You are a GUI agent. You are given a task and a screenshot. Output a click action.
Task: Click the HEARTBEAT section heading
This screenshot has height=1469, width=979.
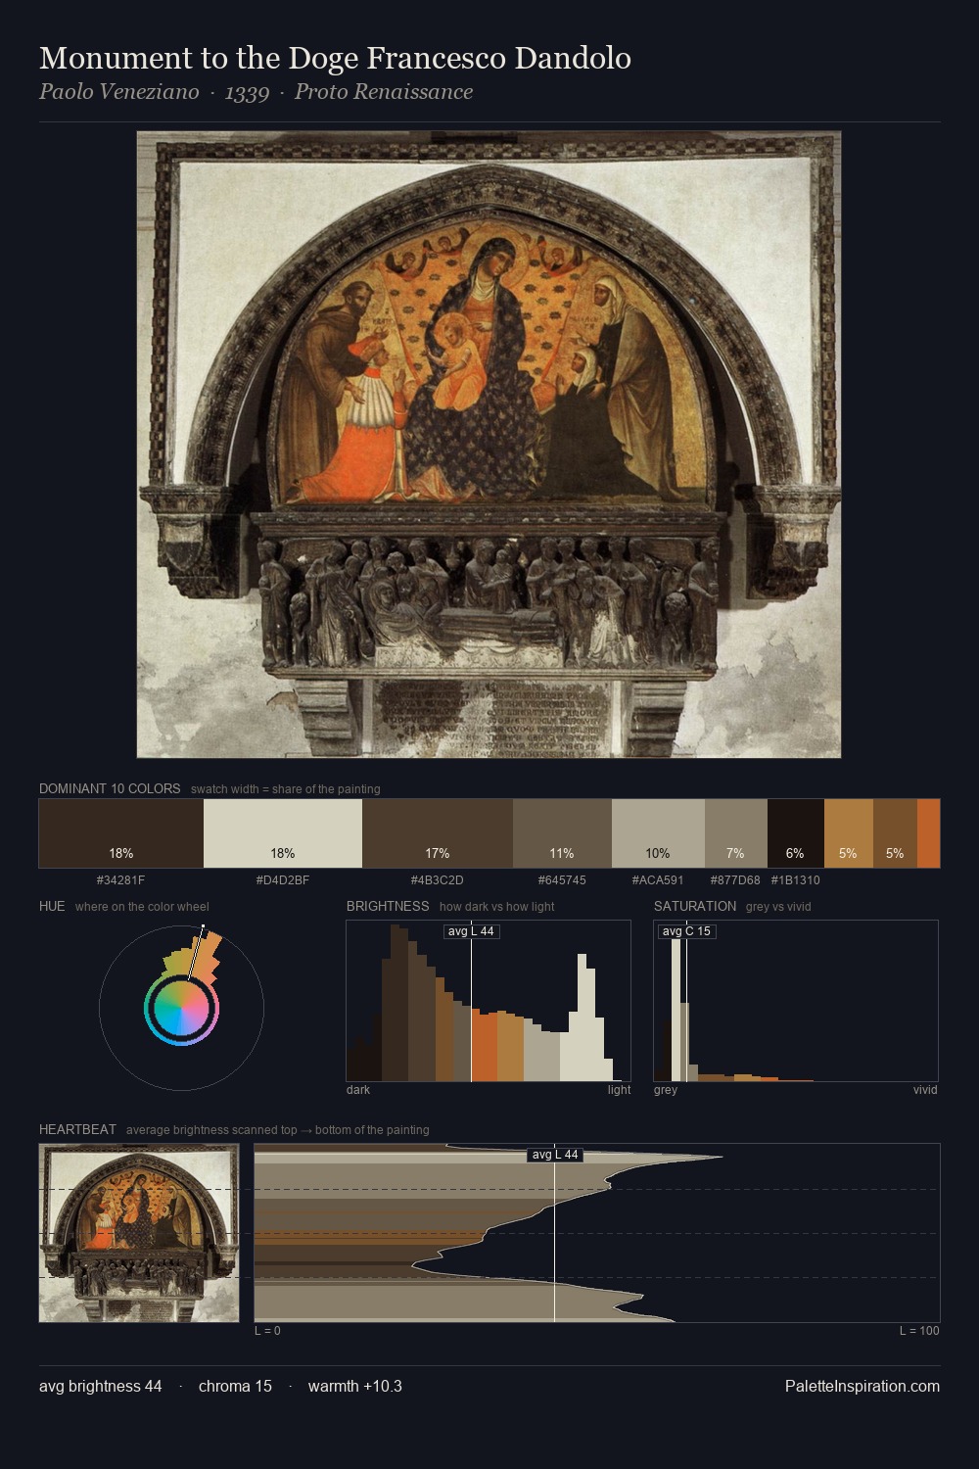point(77,1129)
